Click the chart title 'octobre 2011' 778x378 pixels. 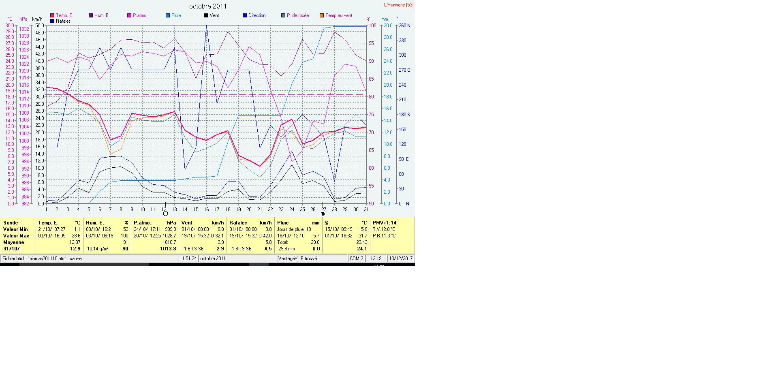[208, 6]
